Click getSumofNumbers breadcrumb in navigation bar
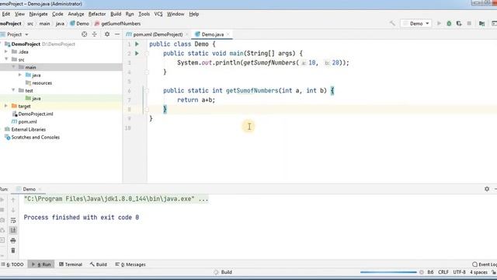 click(x=117, y=23)
